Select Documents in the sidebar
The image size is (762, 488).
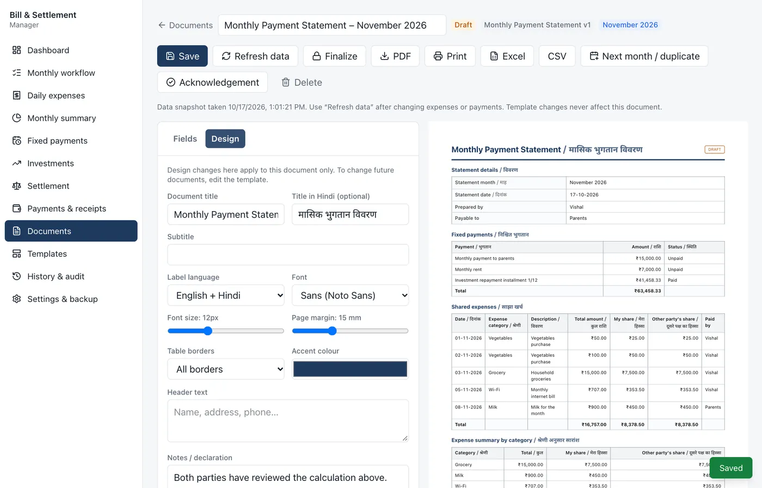pyautogui.click(x=71, y=231)
